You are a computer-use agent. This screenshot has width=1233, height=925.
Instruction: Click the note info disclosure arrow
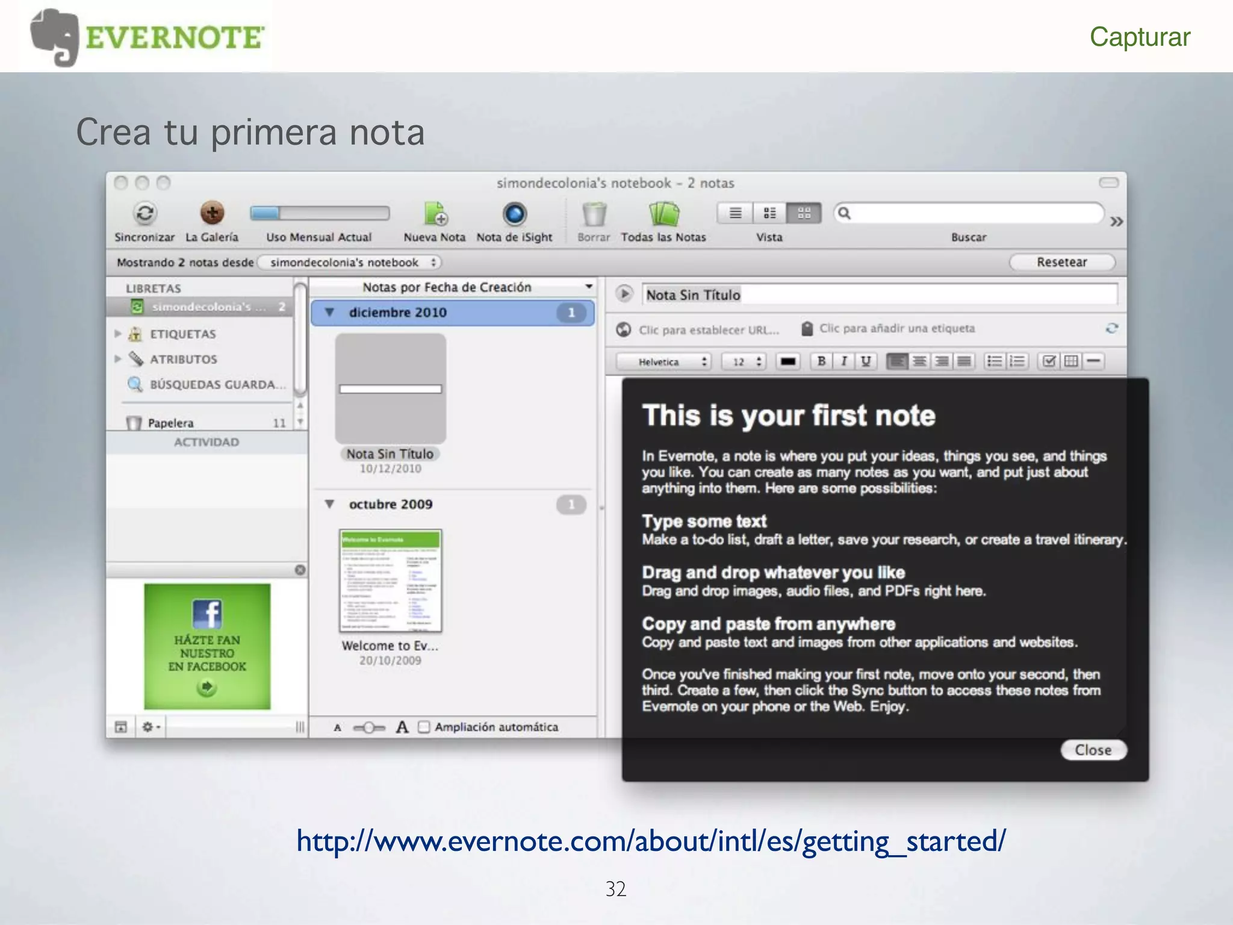(x=624, y=294)
